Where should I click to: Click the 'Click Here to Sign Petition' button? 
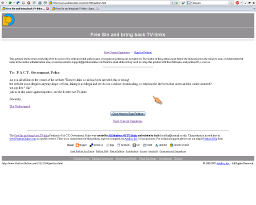pyautogui.click(x=128, y=113)
